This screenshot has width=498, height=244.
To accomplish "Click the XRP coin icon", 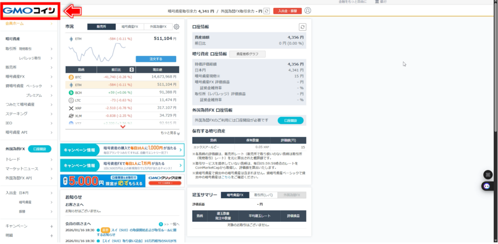I will pyautogui.click(x=71, y=108).
